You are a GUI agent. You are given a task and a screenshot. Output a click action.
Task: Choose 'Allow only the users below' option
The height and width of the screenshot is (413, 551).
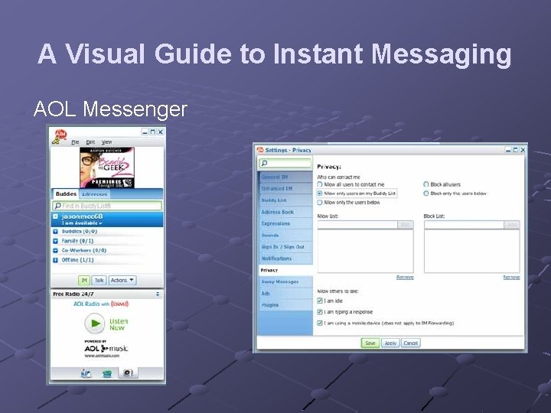tap(320, 203)
